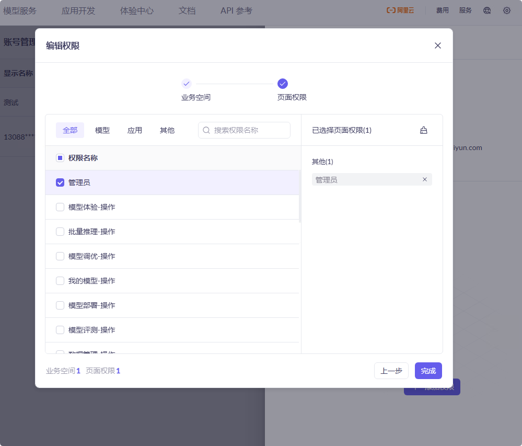
Task: Click the 页面权限 step checkmark icon
Action: [282, 83]
